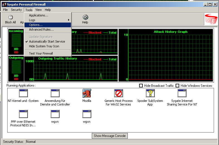219x145 pixels.
Task: Select the first wgxn application icon
Action: tap(55, 114)
